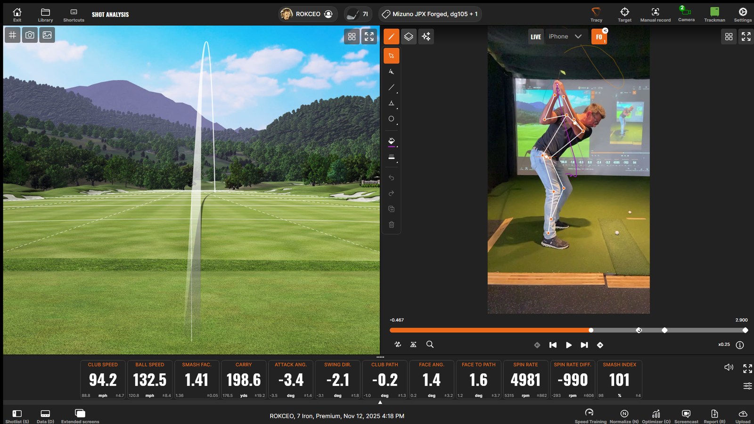Change the x0.25 playback speed
754x424 pixels.
[724, 344]
